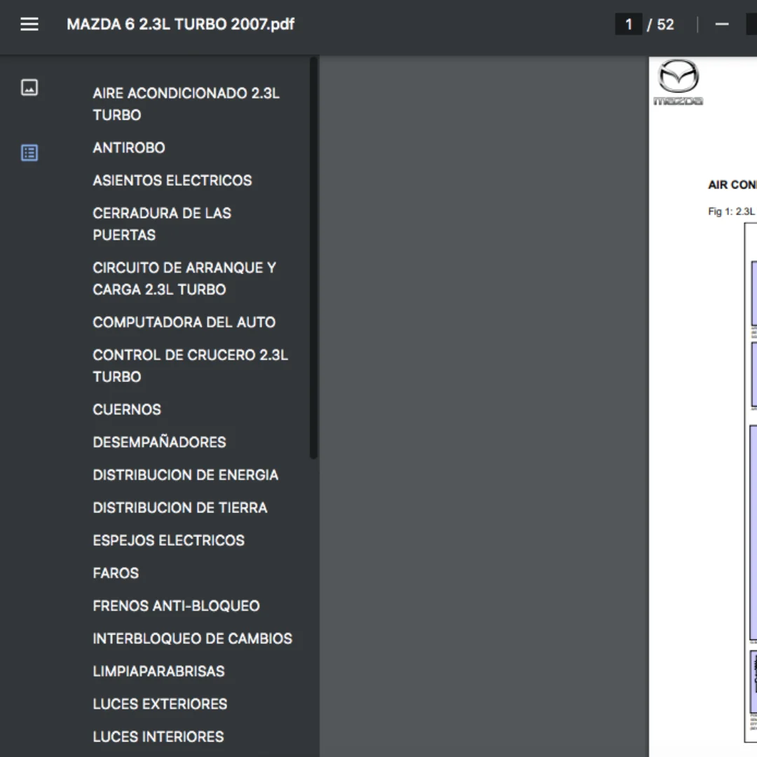This screenshot has width=757, height=757.
Task: Open DISTRIBUCION DE TIERRA bookmark
Action: (x=180, y=508)
